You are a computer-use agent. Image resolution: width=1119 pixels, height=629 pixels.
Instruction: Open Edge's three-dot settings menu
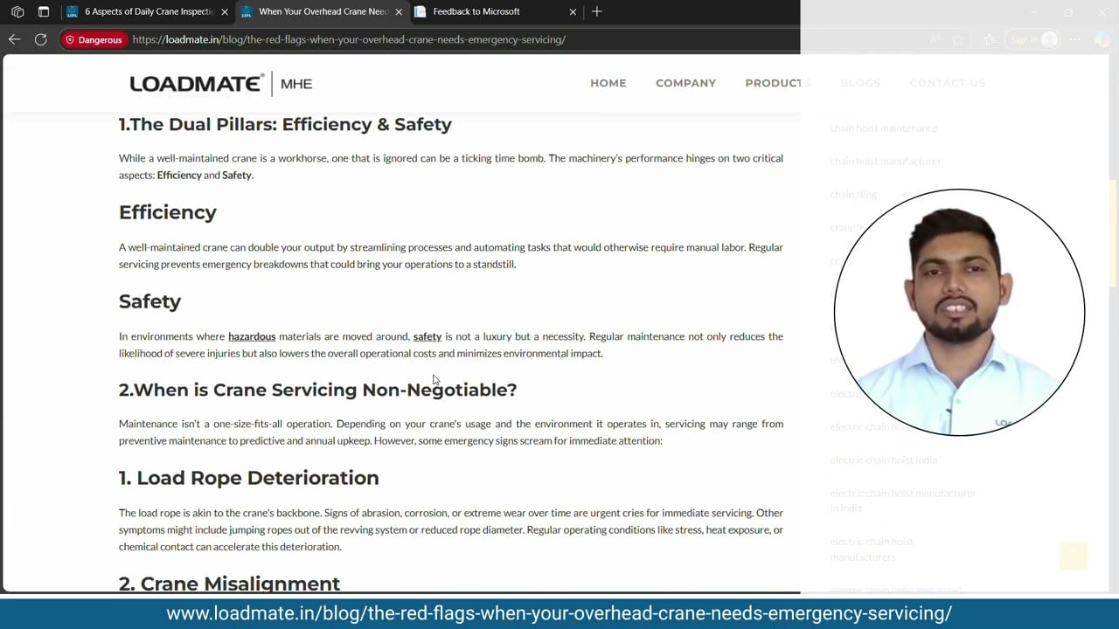[x=1075, y=39]
